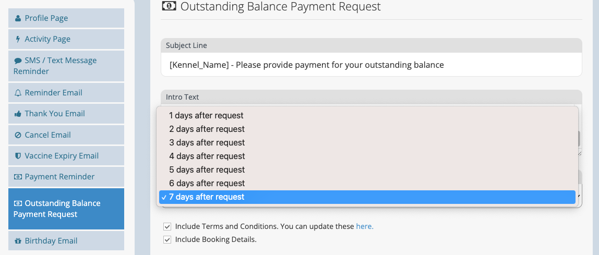
Task: Click the Reminder Email bell icon
Action: point(18,93)
